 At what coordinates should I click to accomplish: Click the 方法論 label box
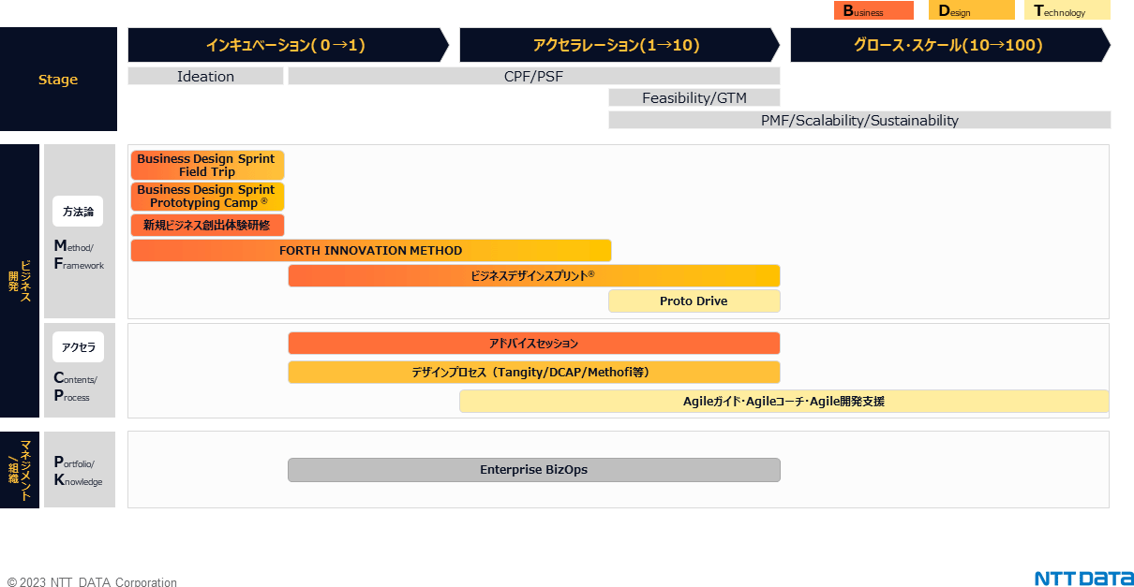78,212
